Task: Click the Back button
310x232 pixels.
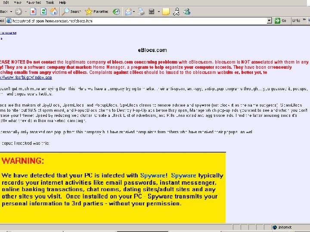Action: 4,12
